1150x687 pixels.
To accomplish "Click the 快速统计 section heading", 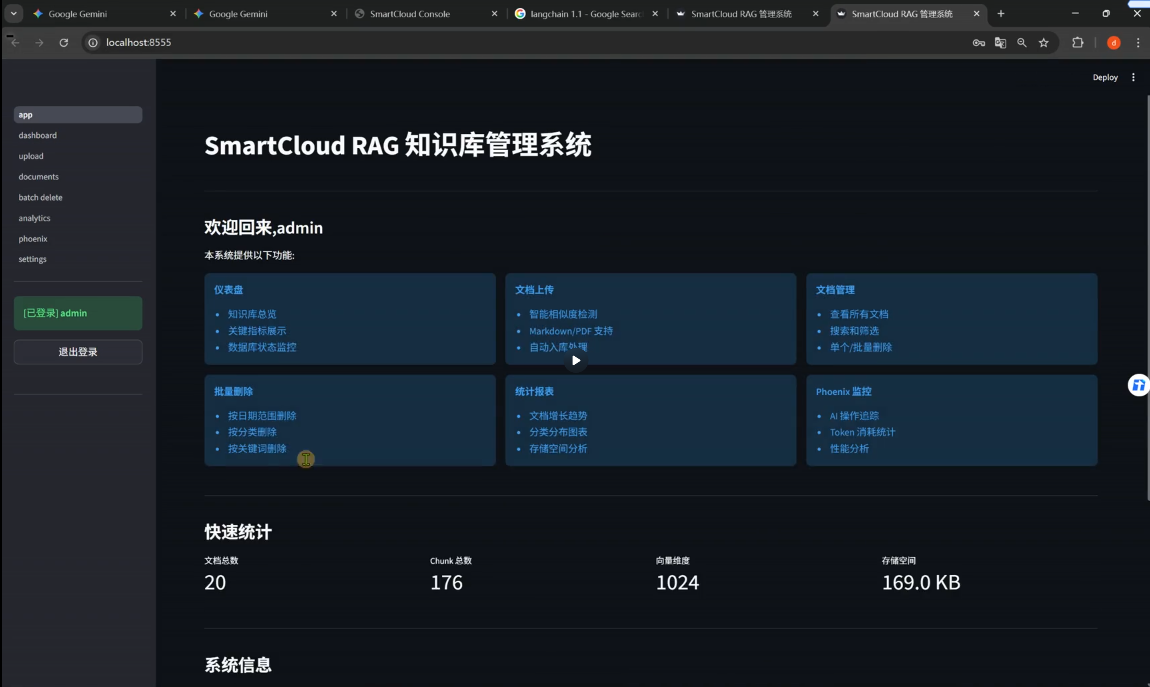I will 238,532.
